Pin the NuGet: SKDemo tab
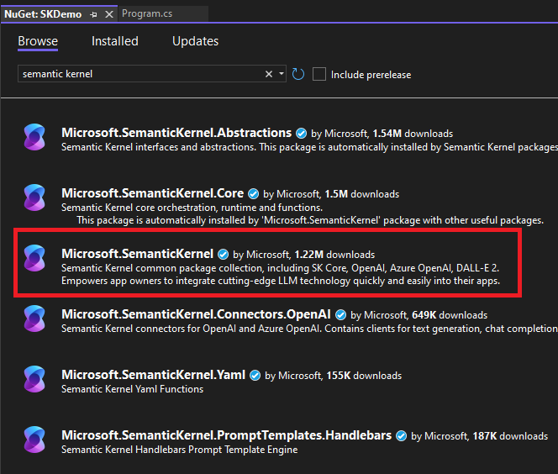Image resolution: width=558 pixels, height=474 pixels. 93,14
